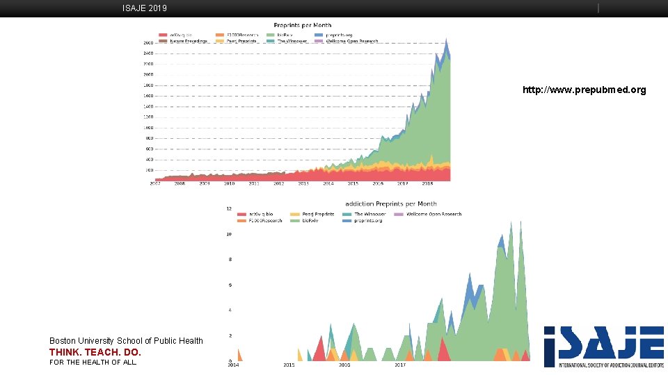Click The Winnower teal swatch in top legend

pyautogui.click(x=271, y=41)
